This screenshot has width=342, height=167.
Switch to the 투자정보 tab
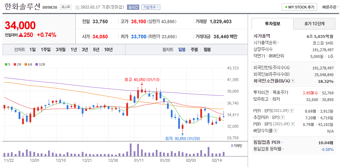pyautogui.click(x=273, y=24)
